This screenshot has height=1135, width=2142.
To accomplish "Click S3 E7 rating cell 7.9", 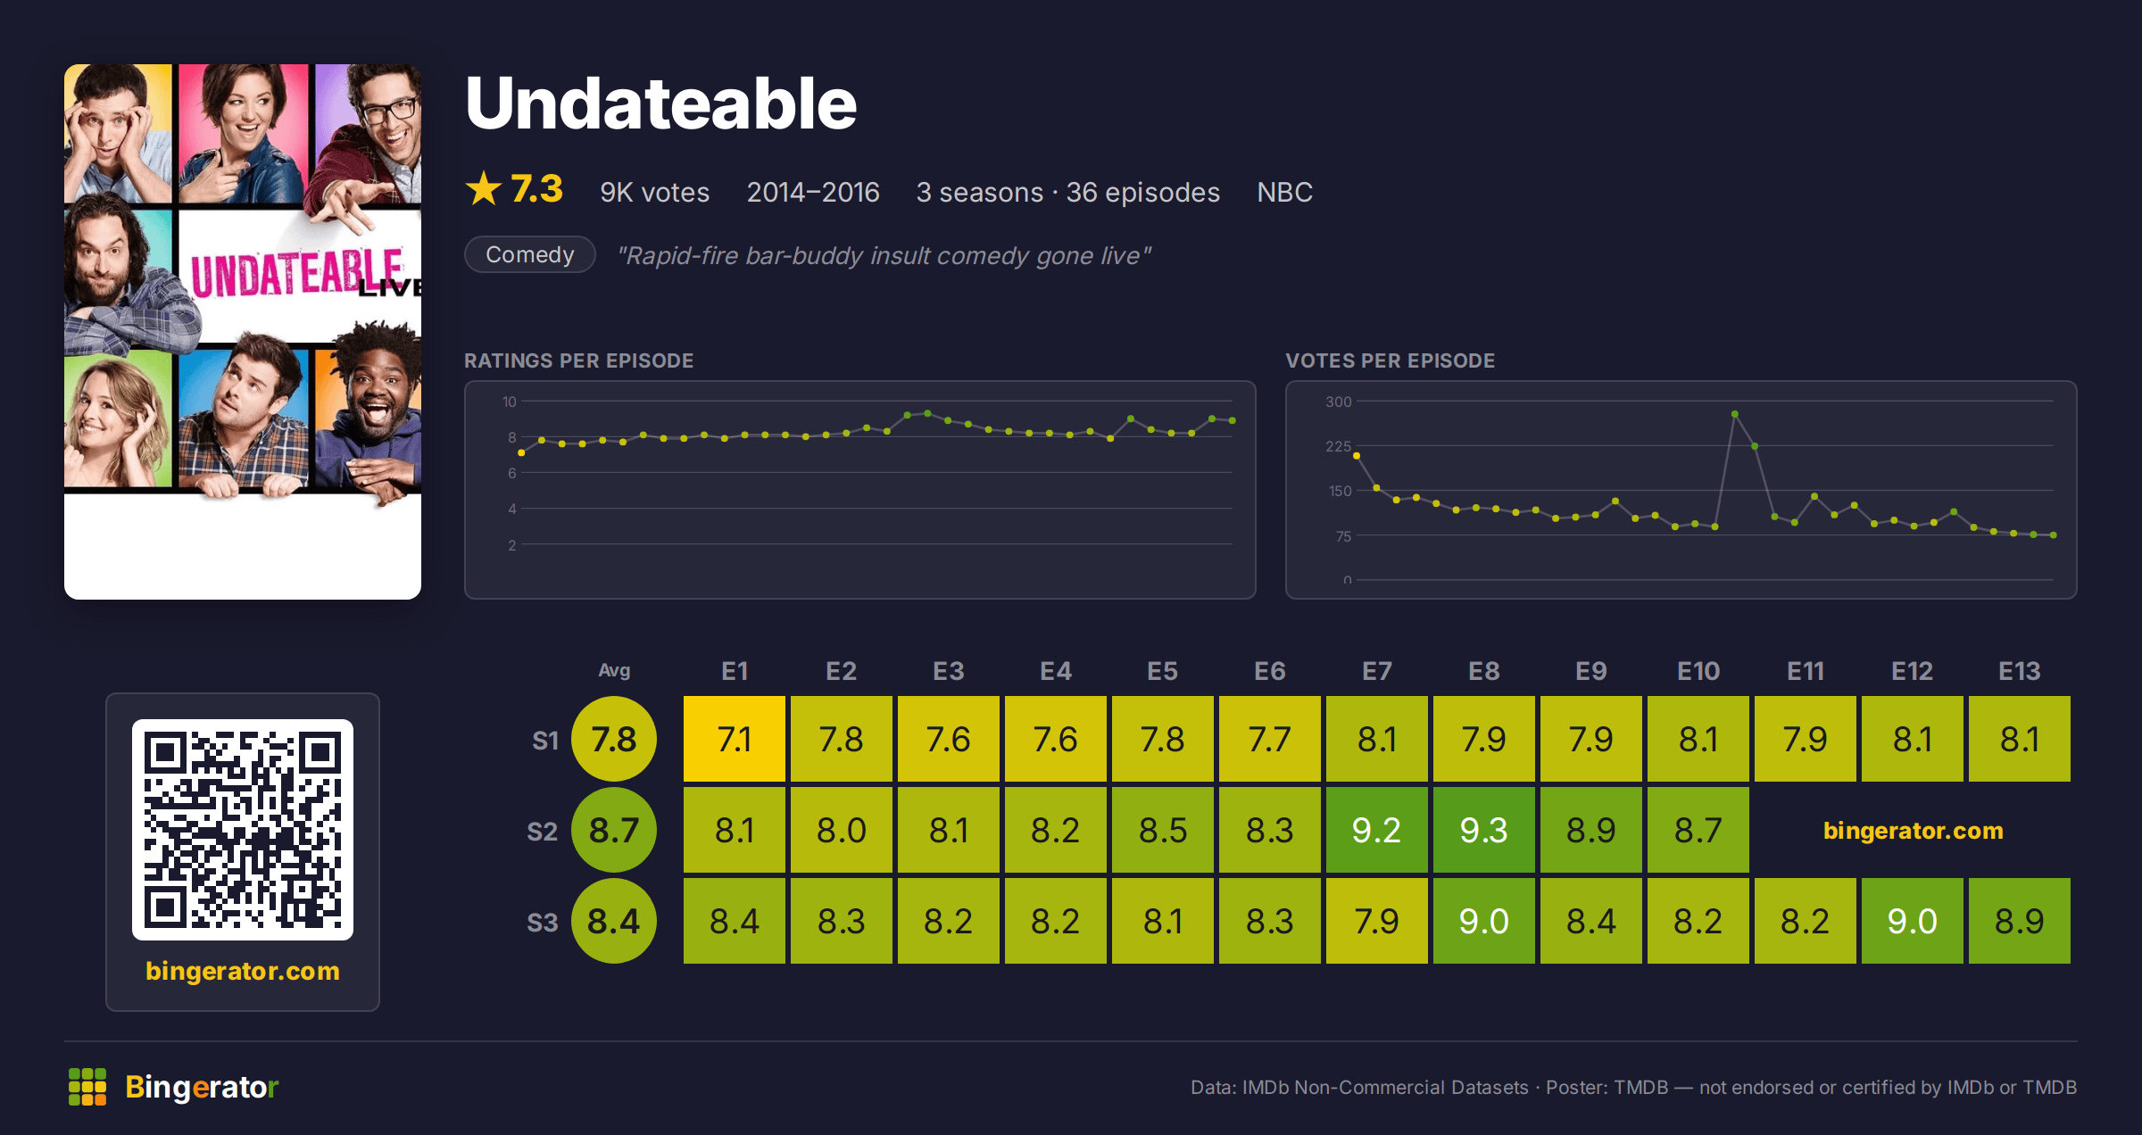I will pos(1377,921).
